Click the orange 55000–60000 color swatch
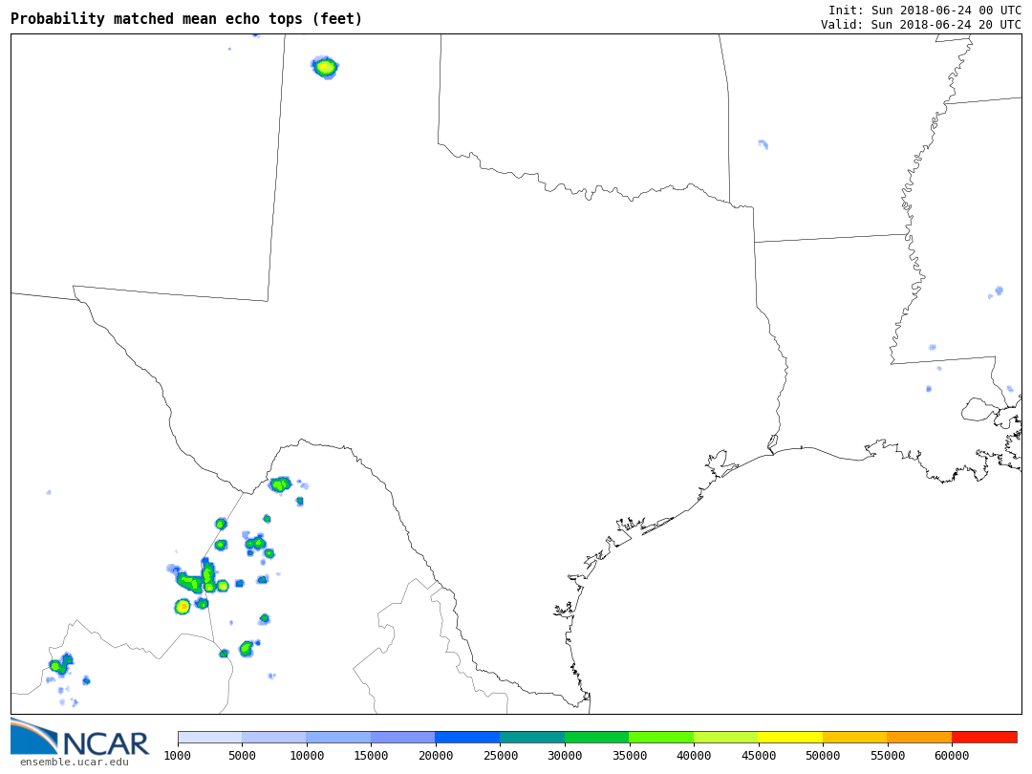 [919, 738]
